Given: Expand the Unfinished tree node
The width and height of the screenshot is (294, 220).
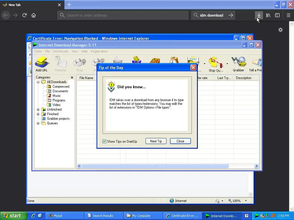Looking at the screenshot, I should coord(38,109).
